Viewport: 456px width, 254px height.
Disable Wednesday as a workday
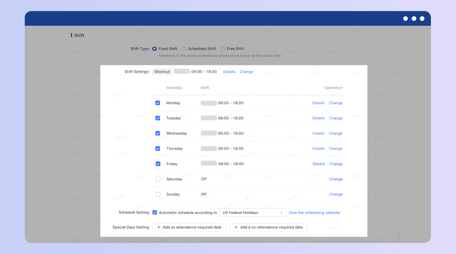pos(158,133)
